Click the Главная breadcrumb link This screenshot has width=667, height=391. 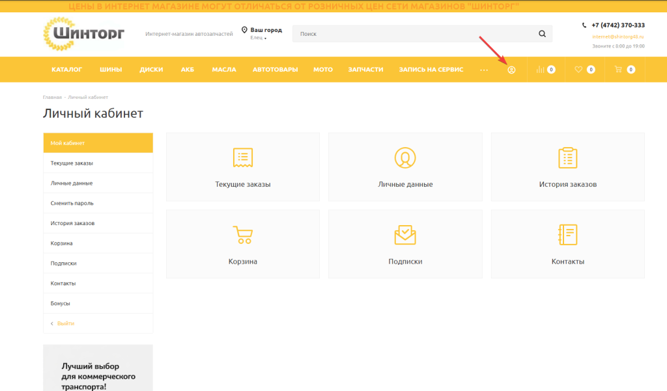52,98
